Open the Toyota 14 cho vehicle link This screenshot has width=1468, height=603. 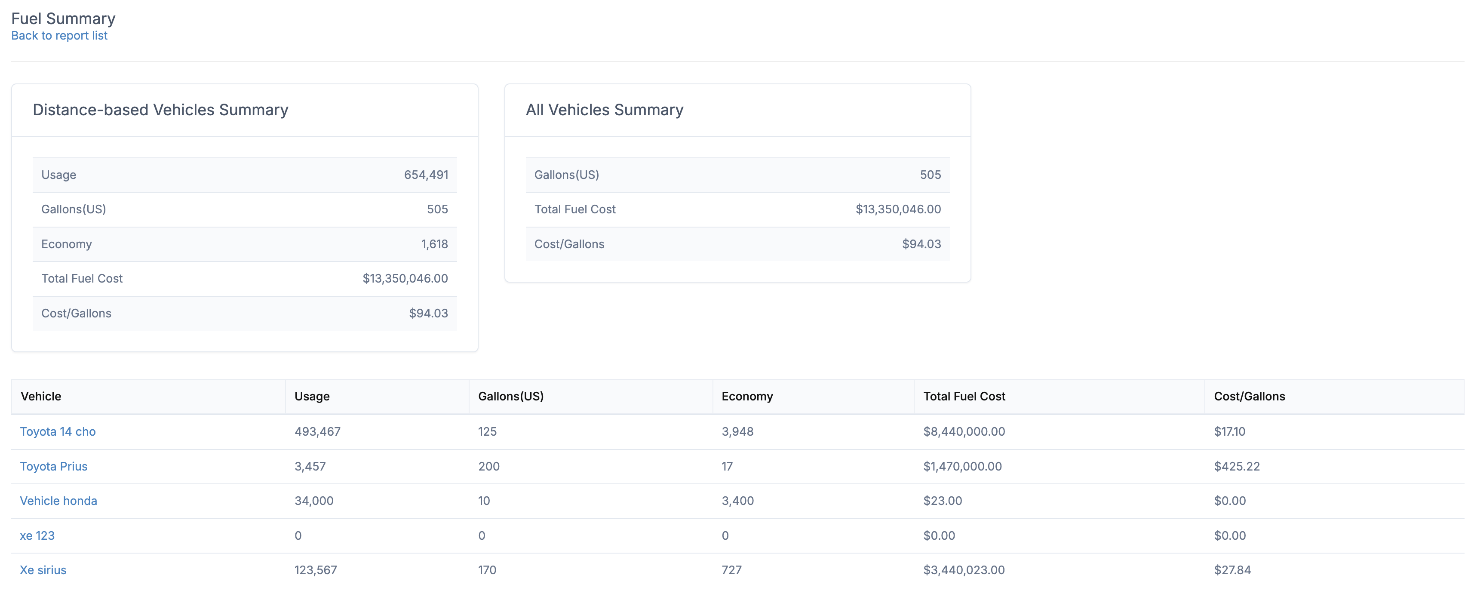(x=58, y=431)
